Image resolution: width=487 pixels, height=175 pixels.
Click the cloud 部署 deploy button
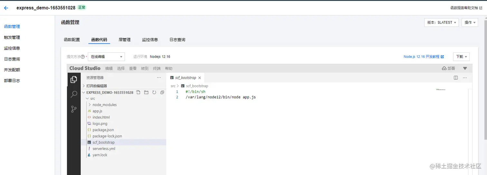(448, 69)
